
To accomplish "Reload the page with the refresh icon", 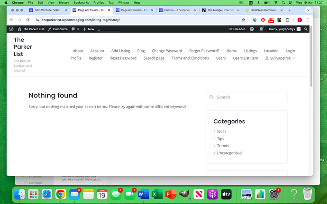I will (28, 20).
